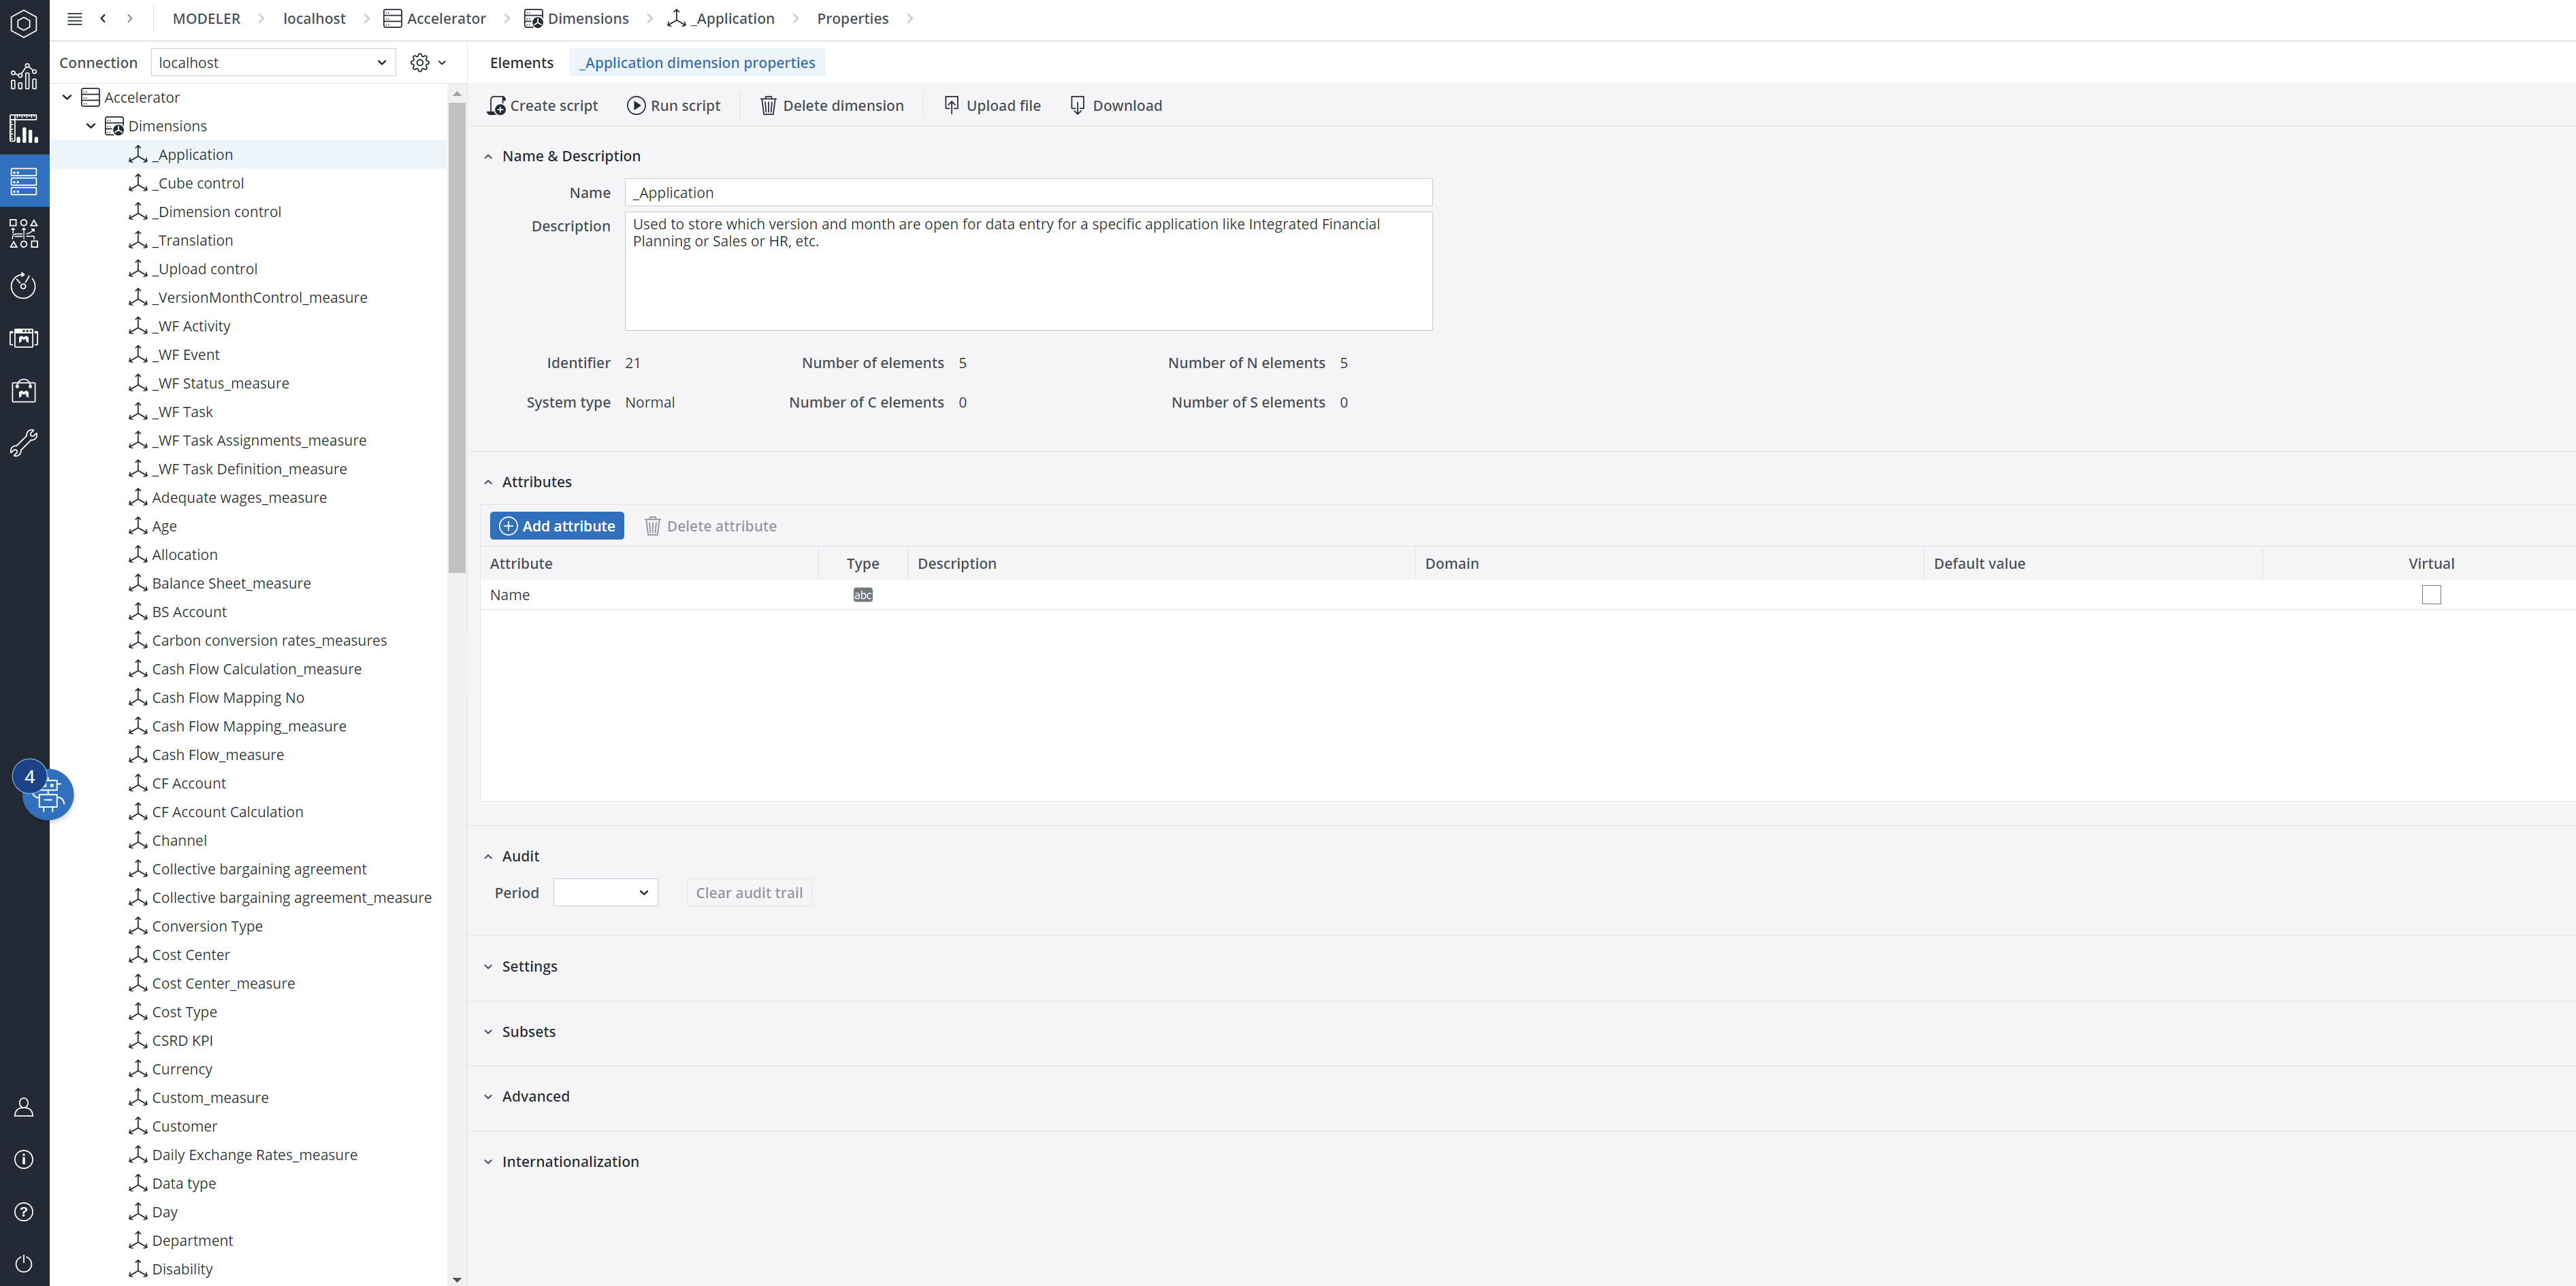
Task: Expand the Settings section
Action: [488, 966]
